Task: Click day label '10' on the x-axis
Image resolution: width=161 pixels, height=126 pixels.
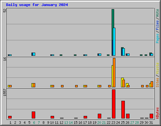Action: (52, 123)
